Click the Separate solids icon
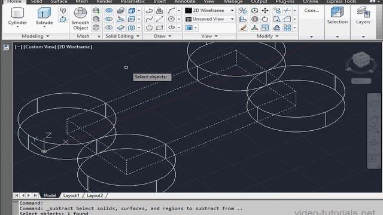The width and height of the screenshot is (383, 215). 132,27
